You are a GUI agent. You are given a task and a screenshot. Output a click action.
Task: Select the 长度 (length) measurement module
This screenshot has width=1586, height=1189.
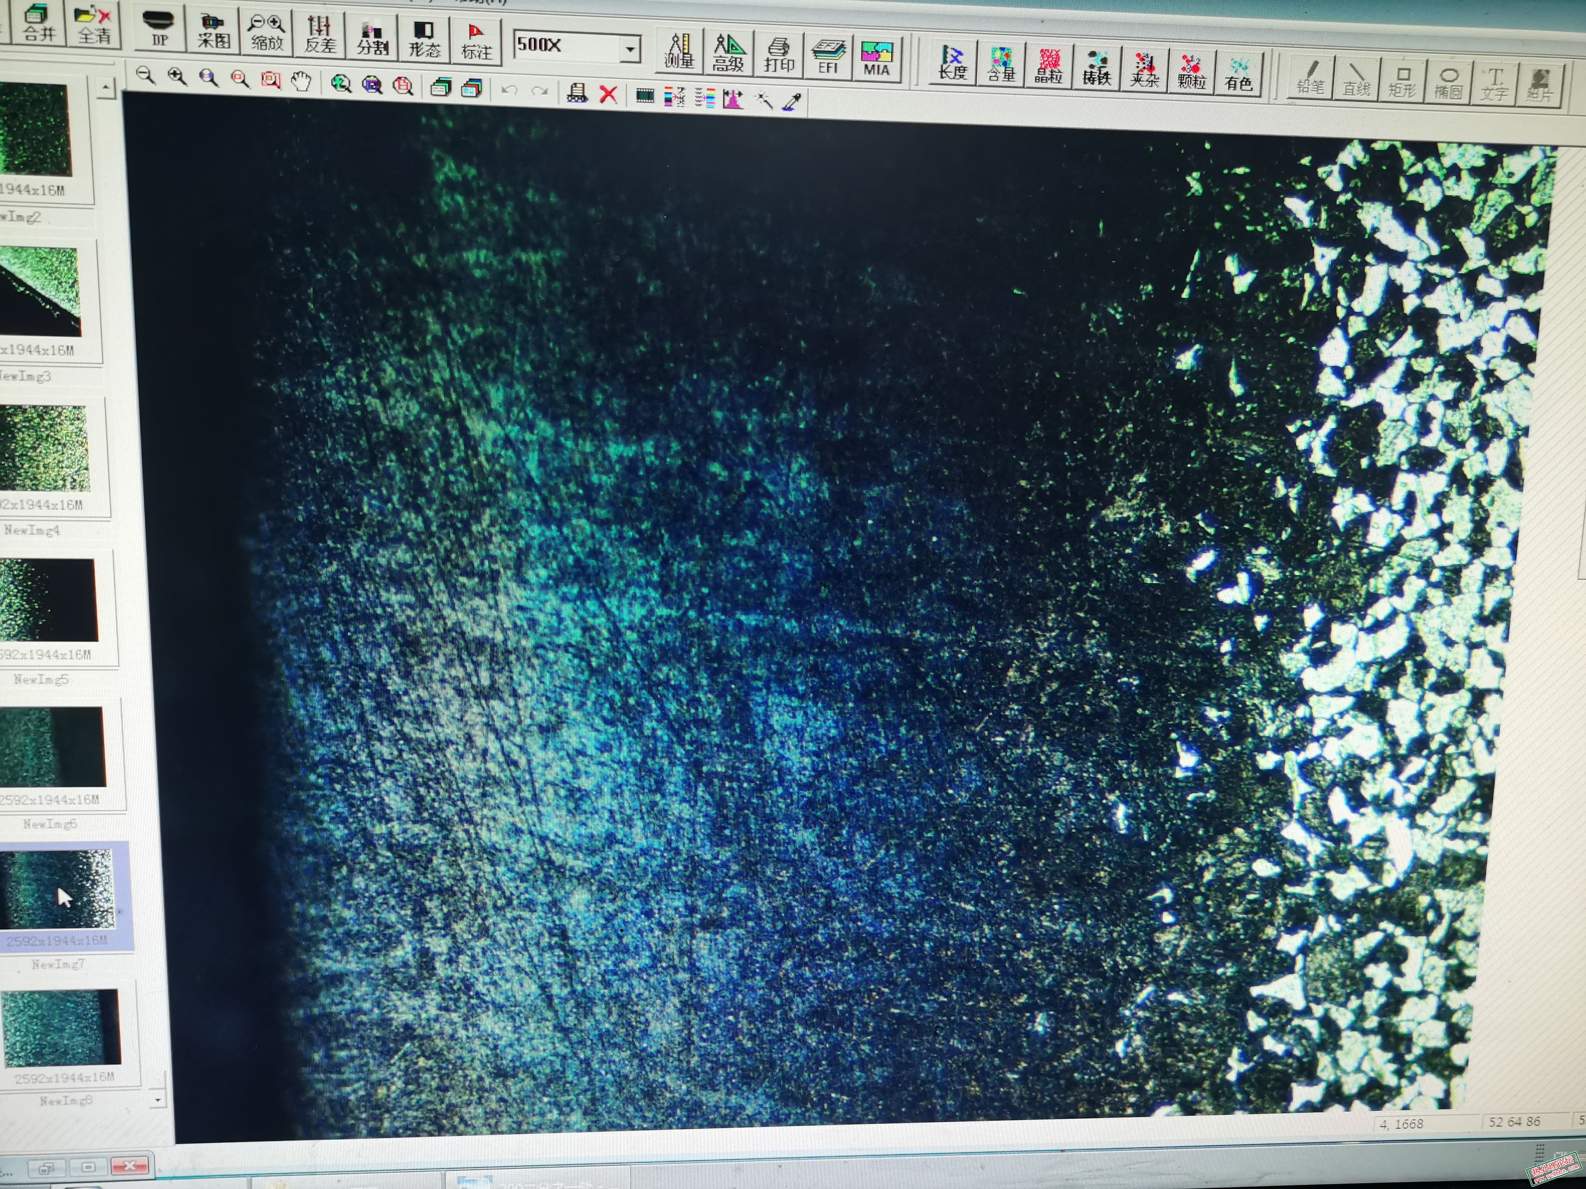[953, 62]
